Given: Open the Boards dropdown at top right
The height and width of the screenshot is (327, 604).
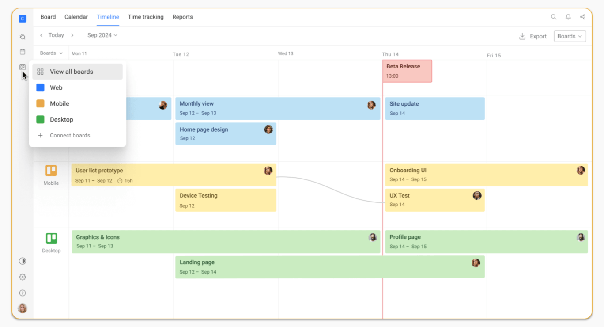Looking at the screenshot, I should 570,36.
